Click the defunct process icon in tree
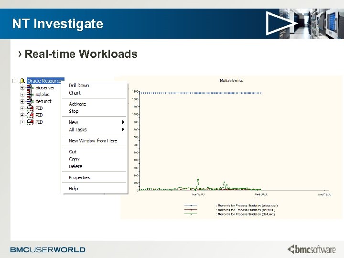344x258 pixels. pos(30,101)
